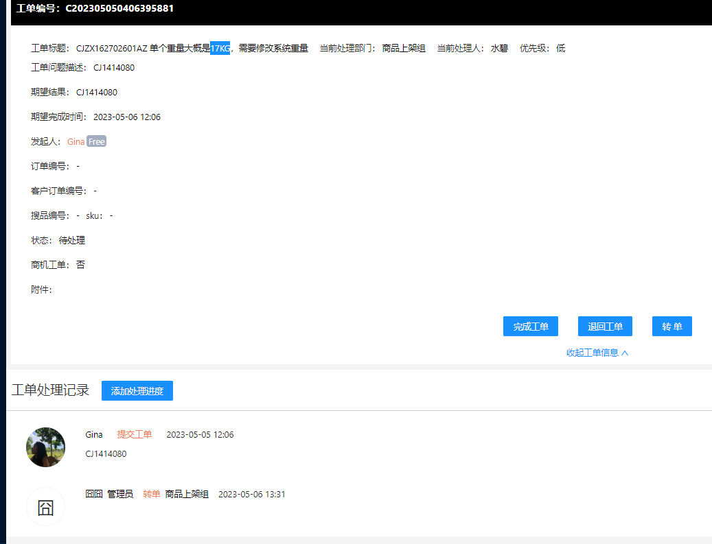Click the Free badge next to Gina

(x=96, y=141)
